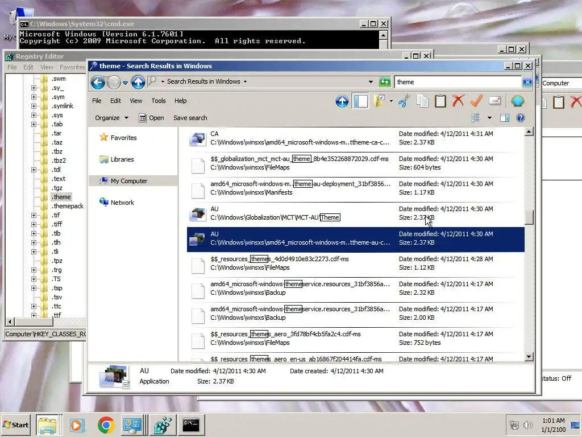Copy selected file via toolbar icon
The width and height of the screenshot is (582, 437).
[x=422, y=101]
